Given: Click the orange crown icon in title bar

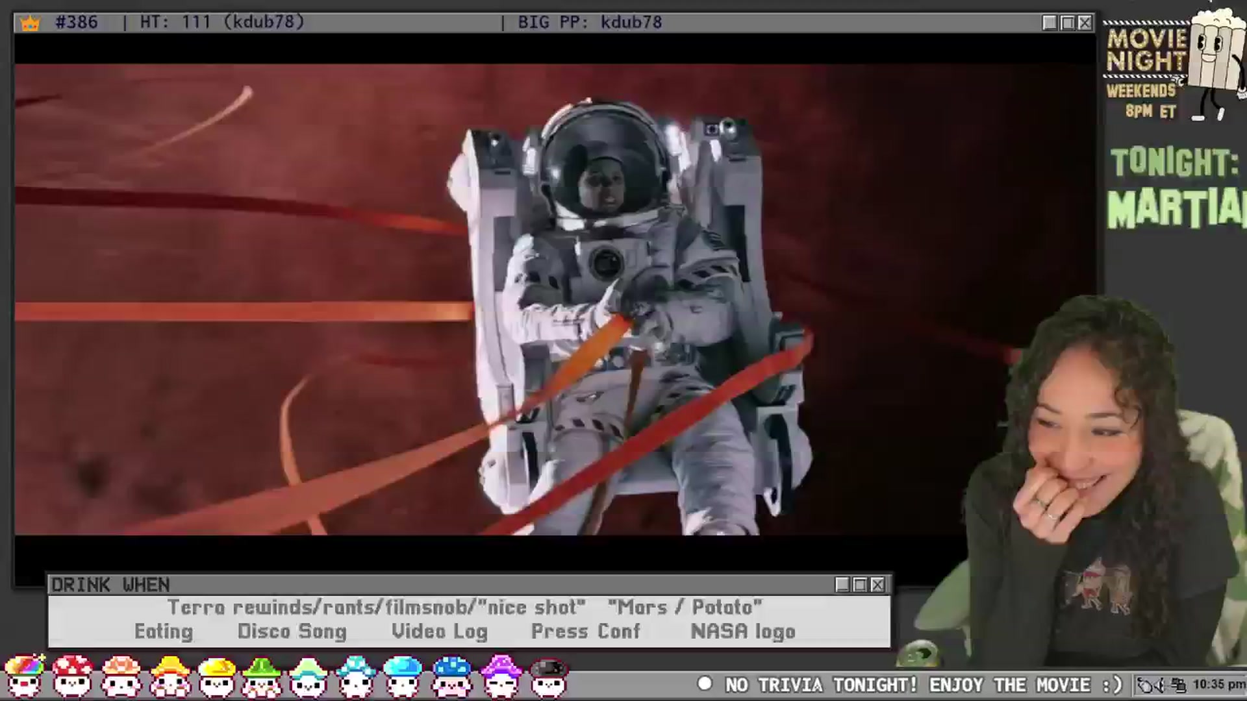Looking at the screenshot, I should [x=30, y=23].
